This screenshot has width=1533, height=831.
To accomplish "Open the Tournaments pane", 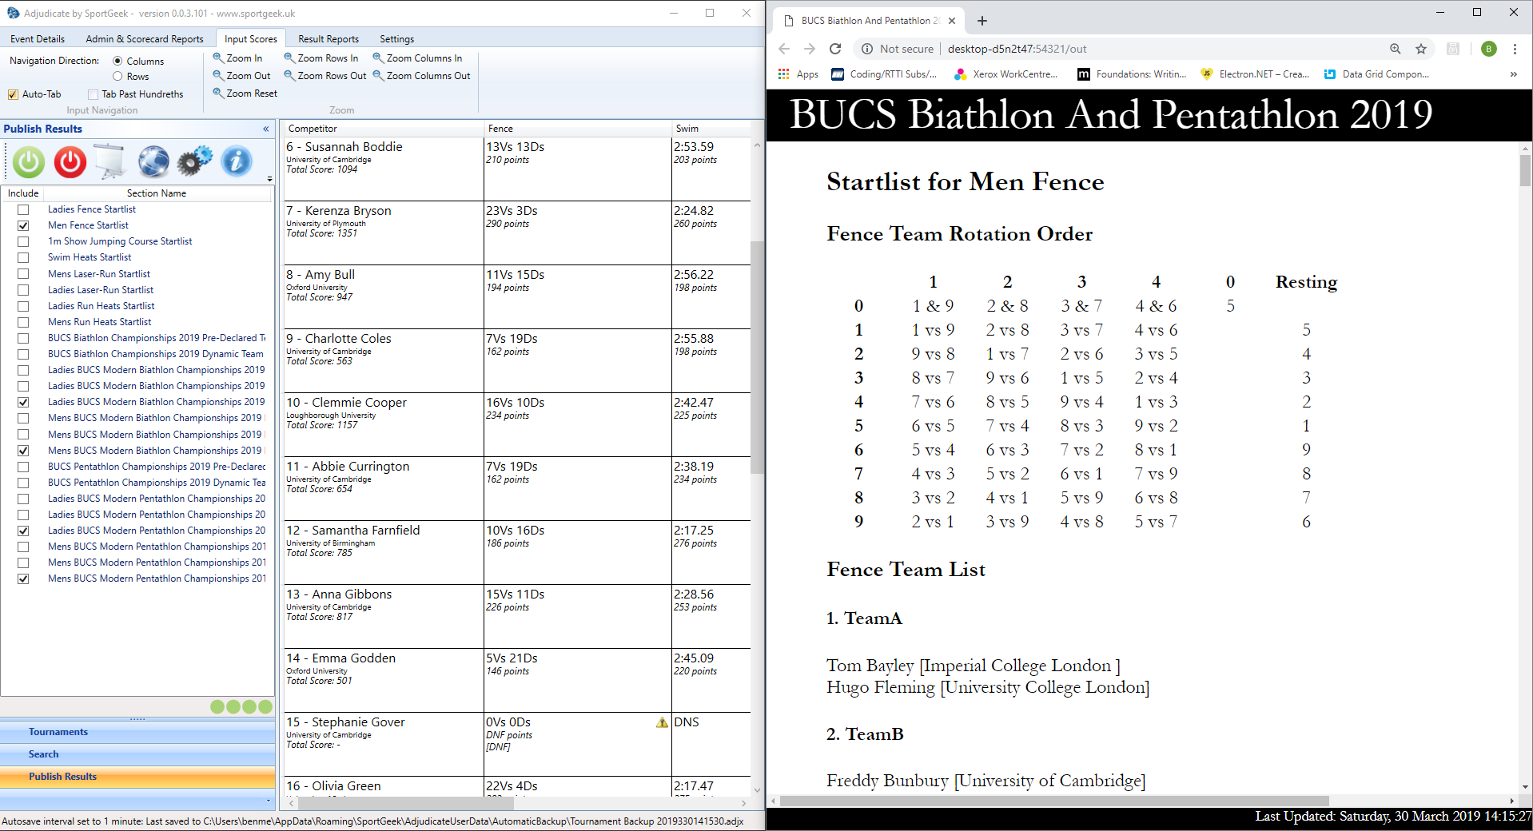I will coord(137,732).
